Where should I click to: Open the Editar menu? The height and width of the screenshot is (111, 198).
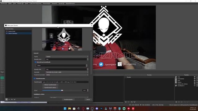click(10, 3)
